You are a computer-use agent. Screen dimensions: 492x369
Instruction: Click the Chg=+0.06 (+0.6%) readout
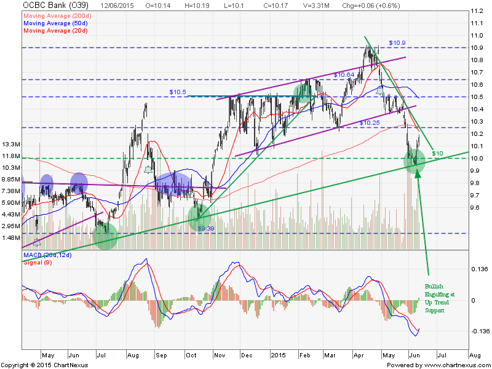tap(371, 6)
